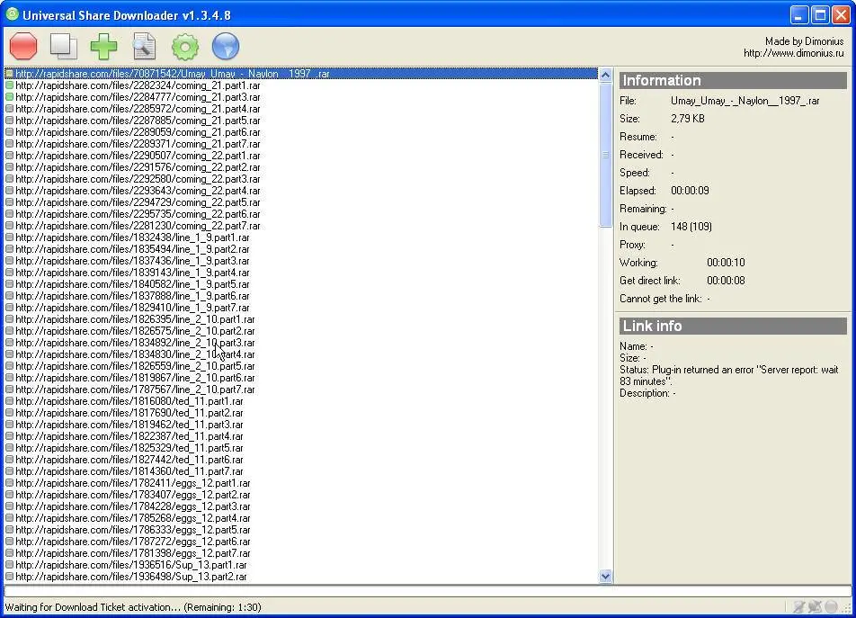Click the Made by Dimonius text
This screenshot has width=856, height=618.
(804, 41)
